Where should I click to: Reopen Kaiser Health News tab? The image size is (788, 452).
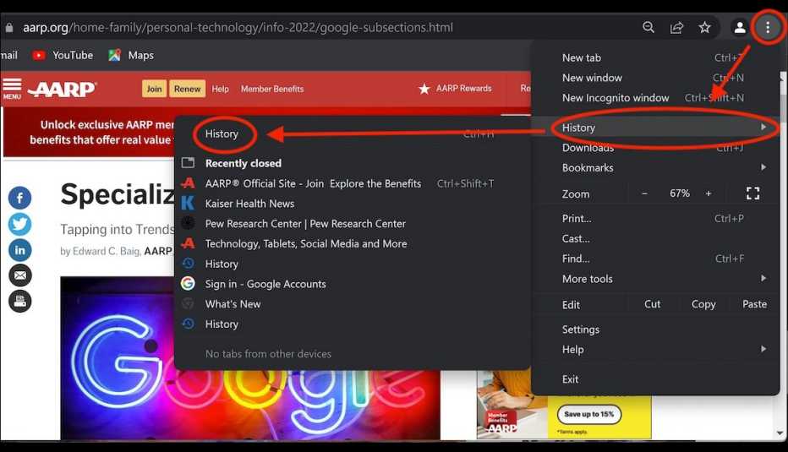(352, 204)
